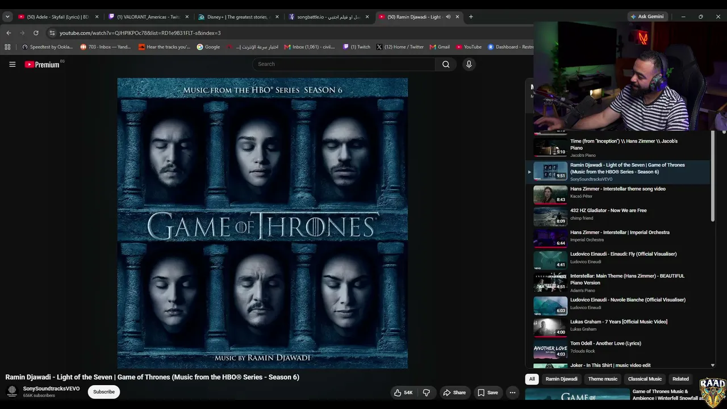This screenshot has width=727, height=409.
Task: Mute the Ramin Djawadi tab audio
Action: (x=448, y=17)
